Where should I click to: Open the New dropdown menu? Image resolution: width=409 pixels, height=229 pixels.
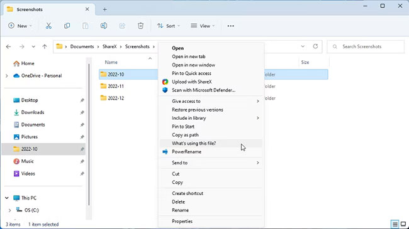tap(20, 26)
